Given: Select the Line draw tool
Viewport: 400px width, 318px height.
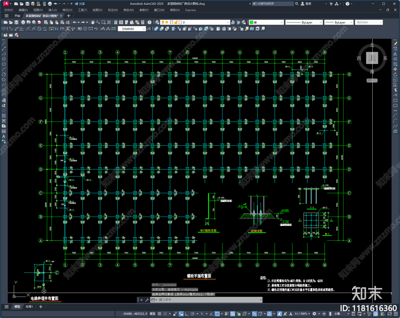Looking at the screenshot, I should pos(4,44).
